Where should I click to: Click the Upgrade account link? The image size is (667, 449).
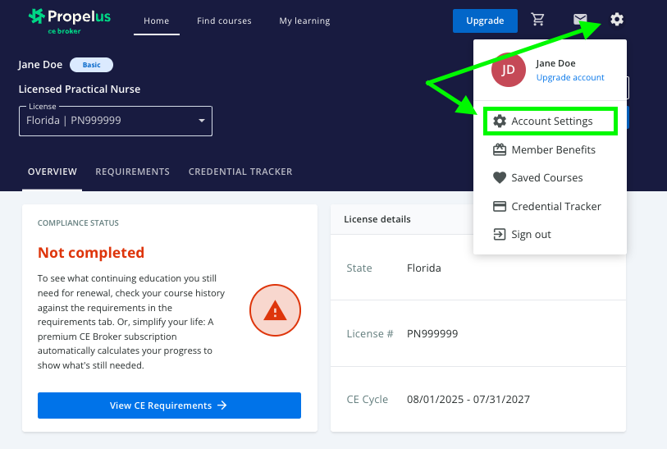570,77
